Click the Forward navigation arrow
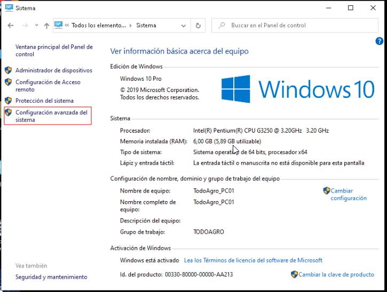Viewport: 387px width, 292px height. click(25, 26)
